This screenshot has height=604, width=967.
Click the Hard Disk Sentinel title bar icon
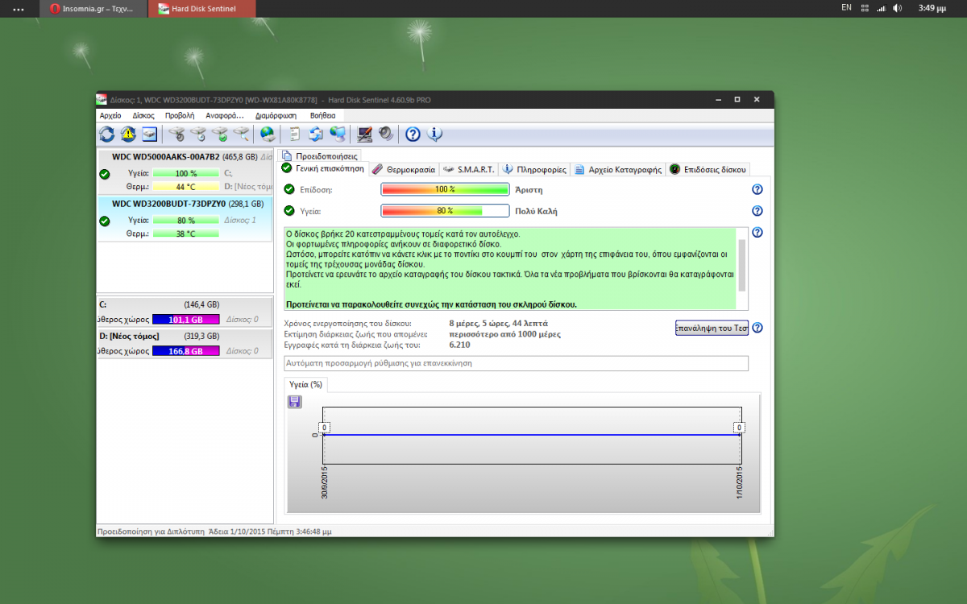[102, 99]
